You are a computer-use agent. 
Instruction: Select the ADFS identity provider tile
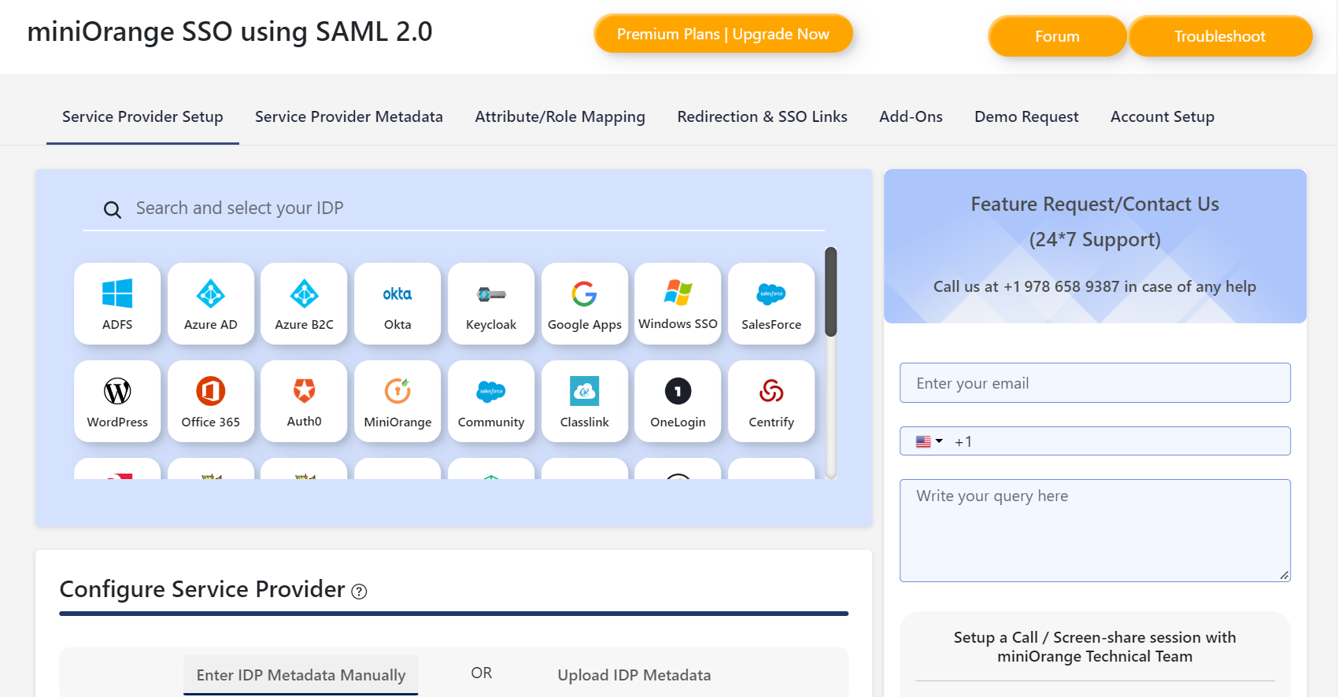pos(117,304)
